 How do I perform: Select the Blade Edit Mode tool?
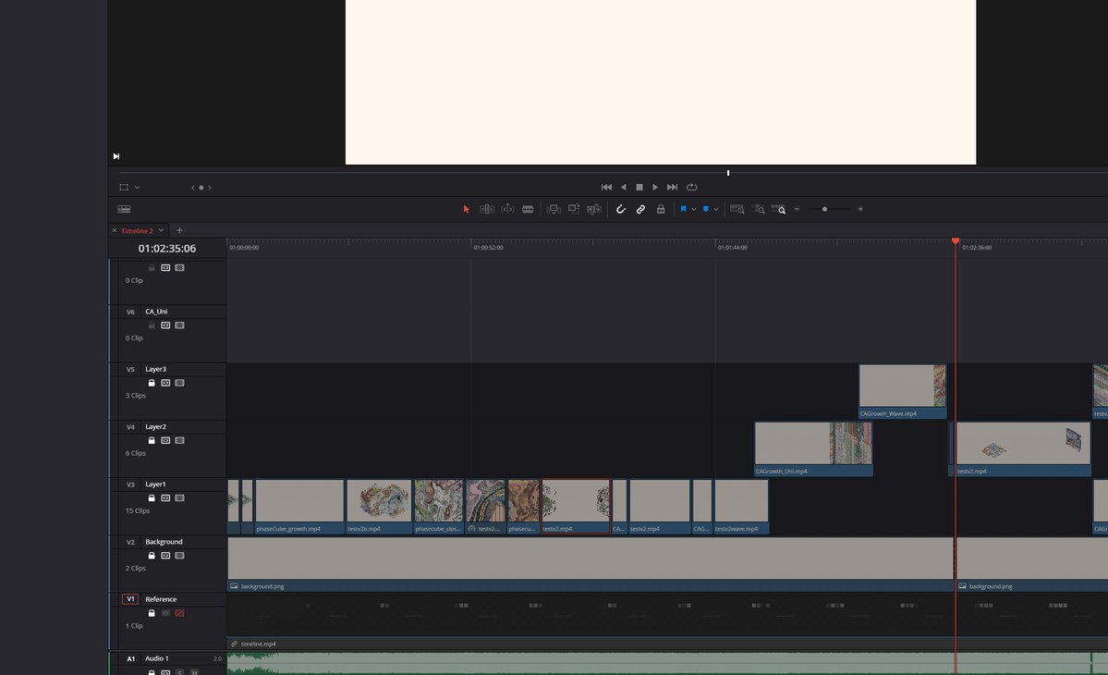coord(528,209)
